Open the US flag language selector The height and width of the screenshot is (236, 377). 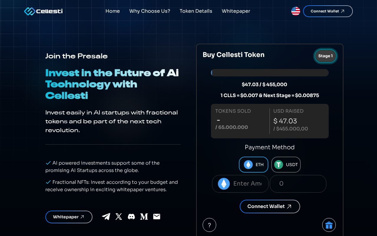point(295,11)
